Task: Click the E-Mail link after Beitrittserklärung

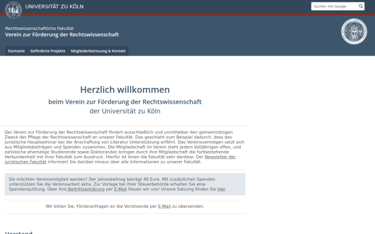Action: 121,189
